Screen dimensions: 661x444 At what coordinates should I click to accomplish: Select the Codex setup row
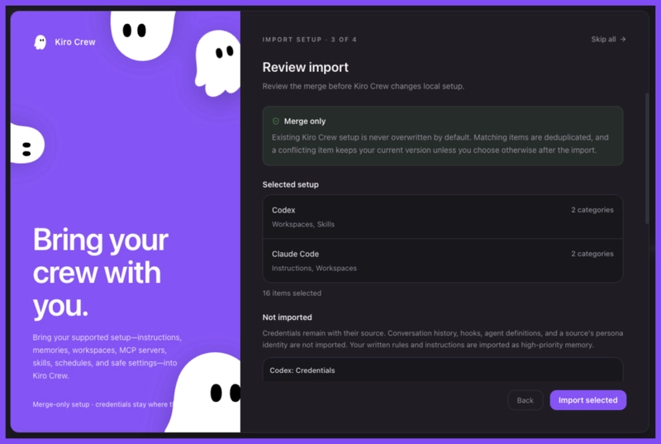click(x=443, y=217)
